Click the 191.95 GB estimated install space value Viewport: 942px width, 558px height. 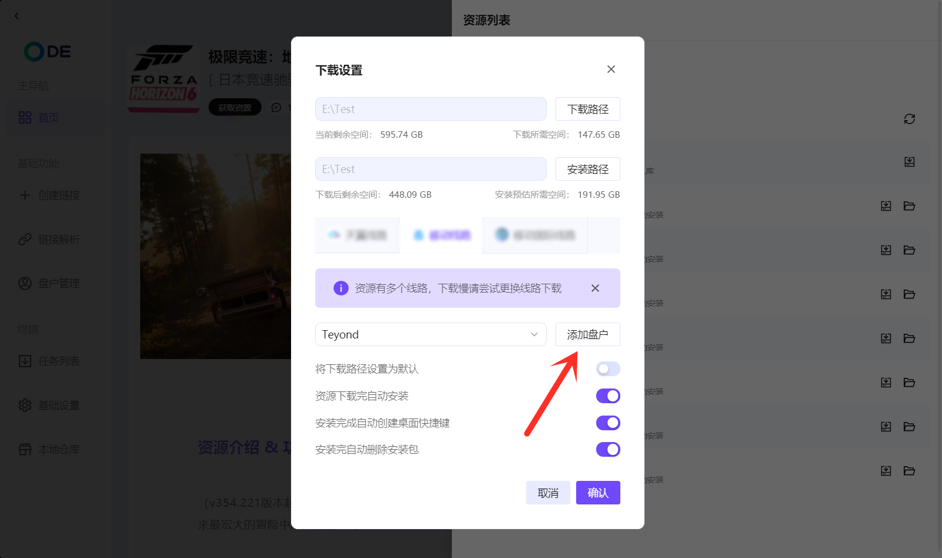tap(599, 195)
